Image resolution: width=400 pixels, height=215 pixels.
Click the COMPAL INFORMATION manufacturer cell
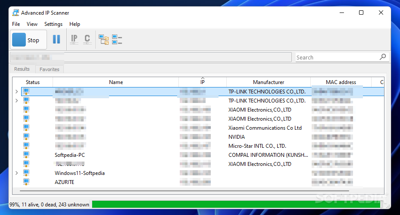click(268, 155)
